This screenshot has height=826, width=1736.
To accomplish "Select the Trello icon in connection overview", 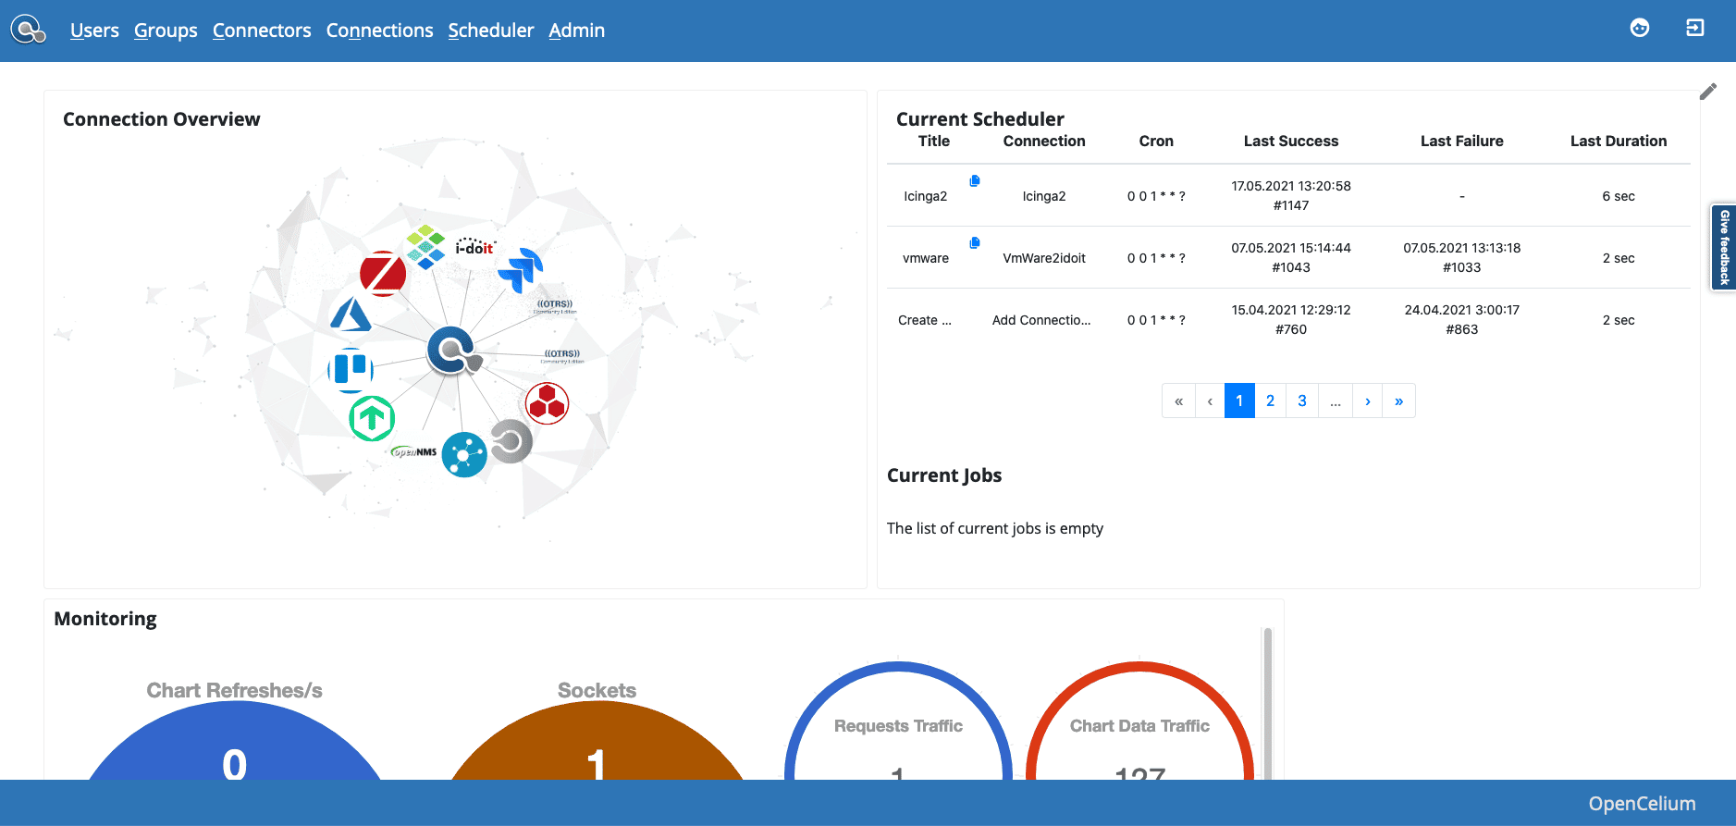I will (351, 368).
